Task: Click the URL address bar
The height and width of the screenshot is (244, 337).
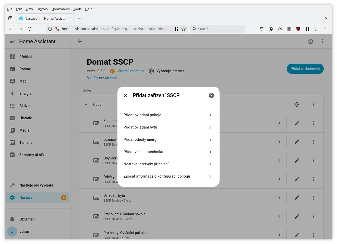Action: 116,29
